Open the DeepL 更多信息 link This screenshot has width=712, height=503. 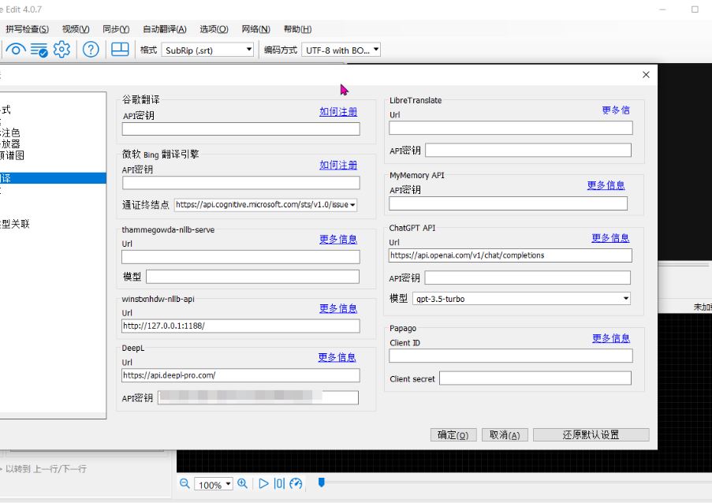point(337,357)
